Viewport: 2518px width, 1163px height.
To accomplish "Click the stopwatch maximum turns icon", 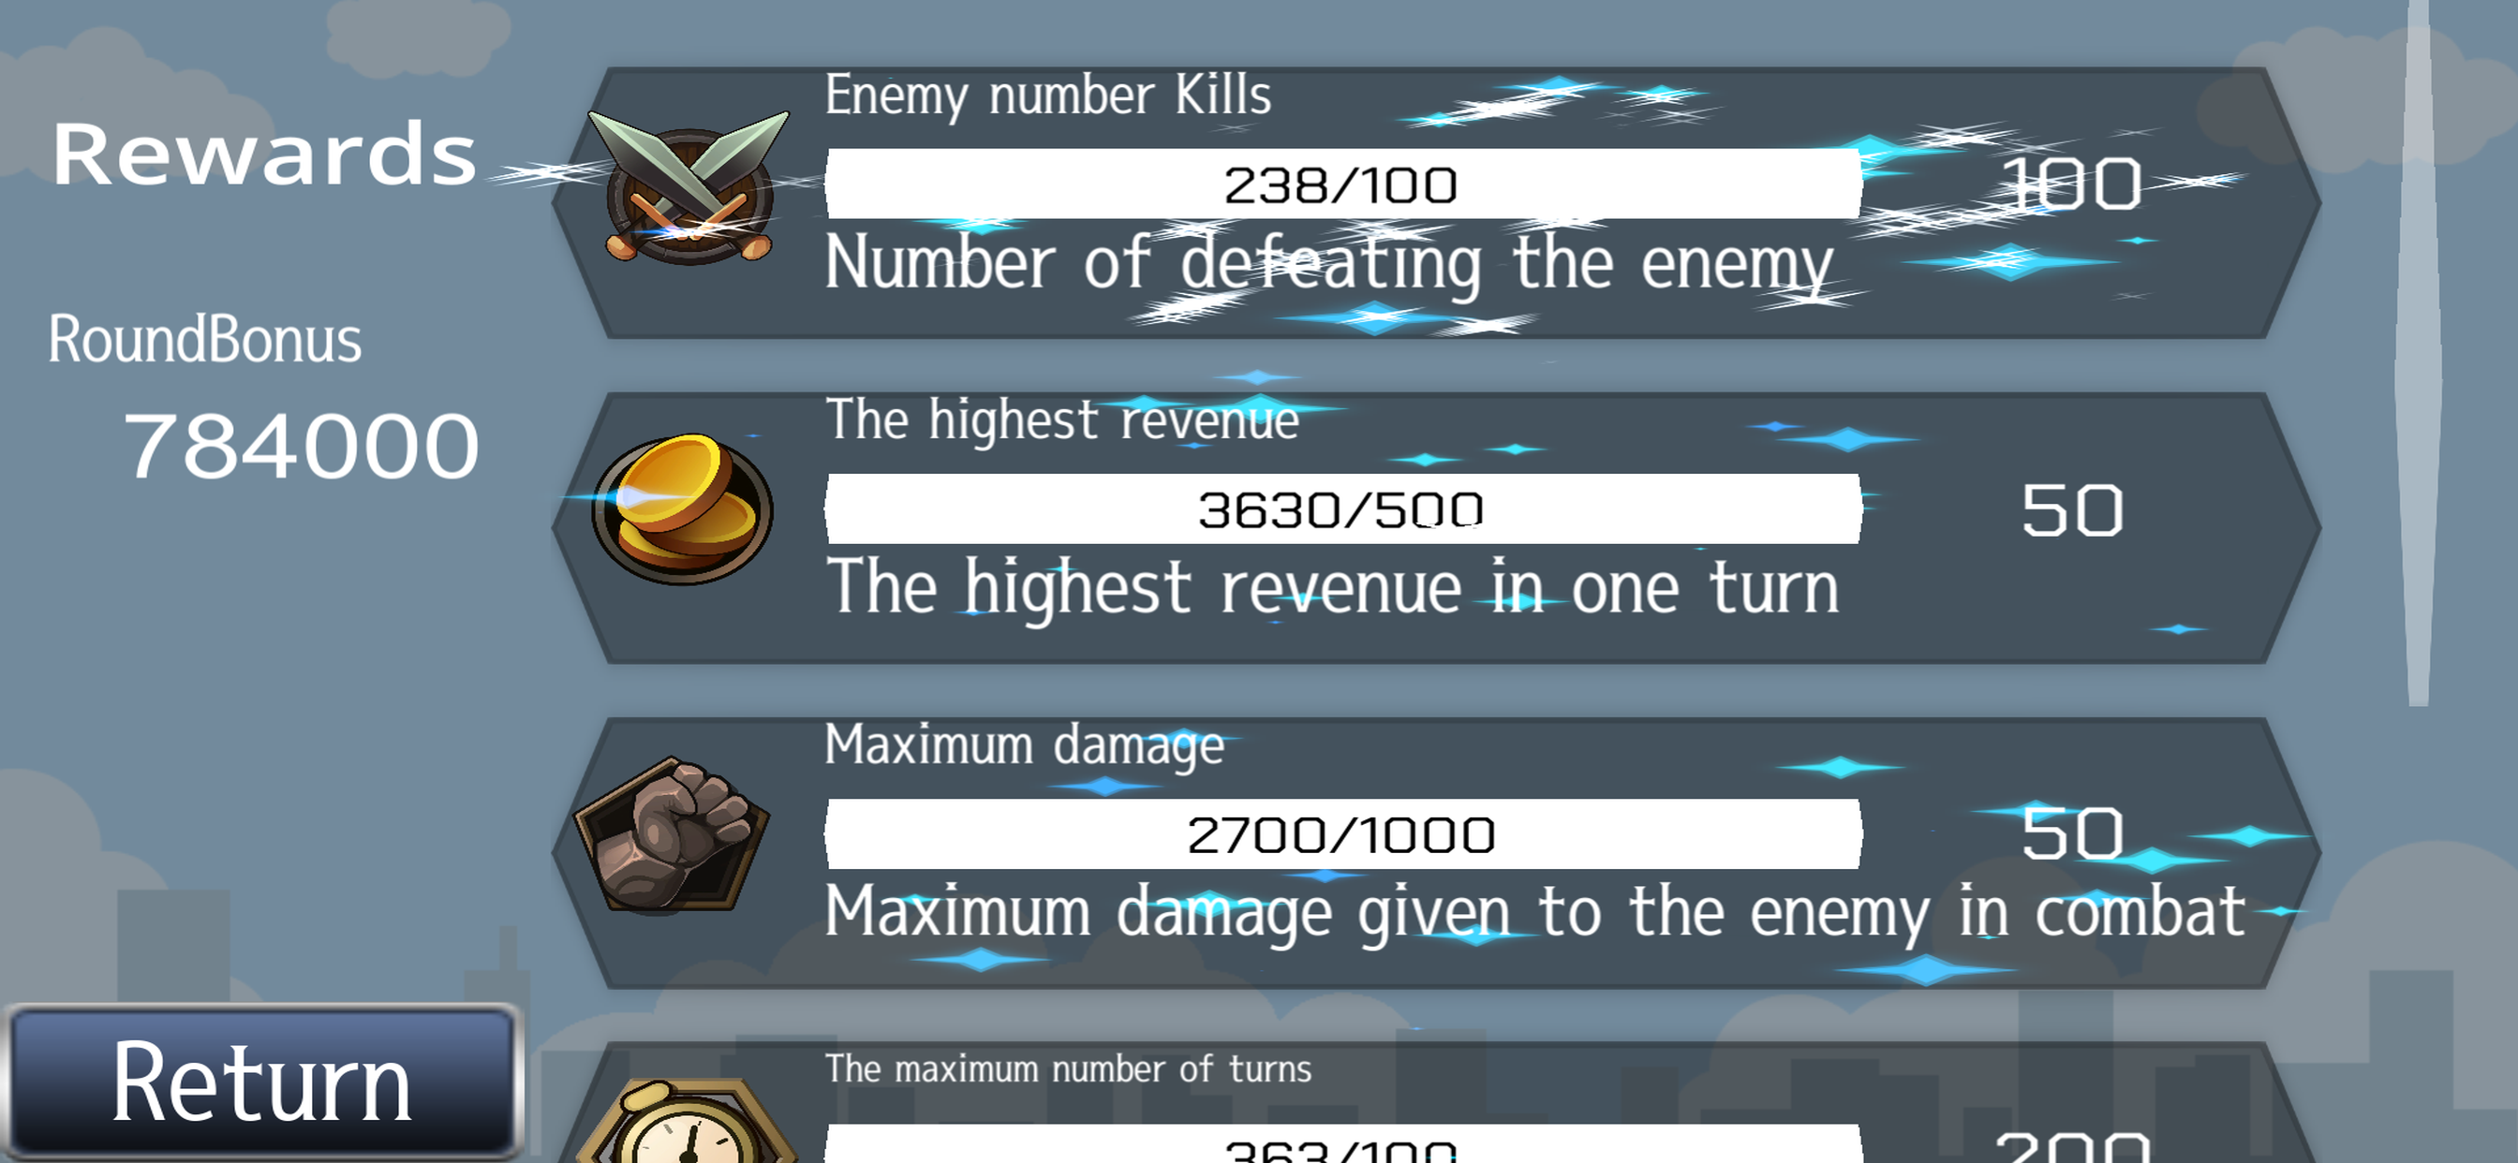I will pyautogui.click(x=688, y=1121).
